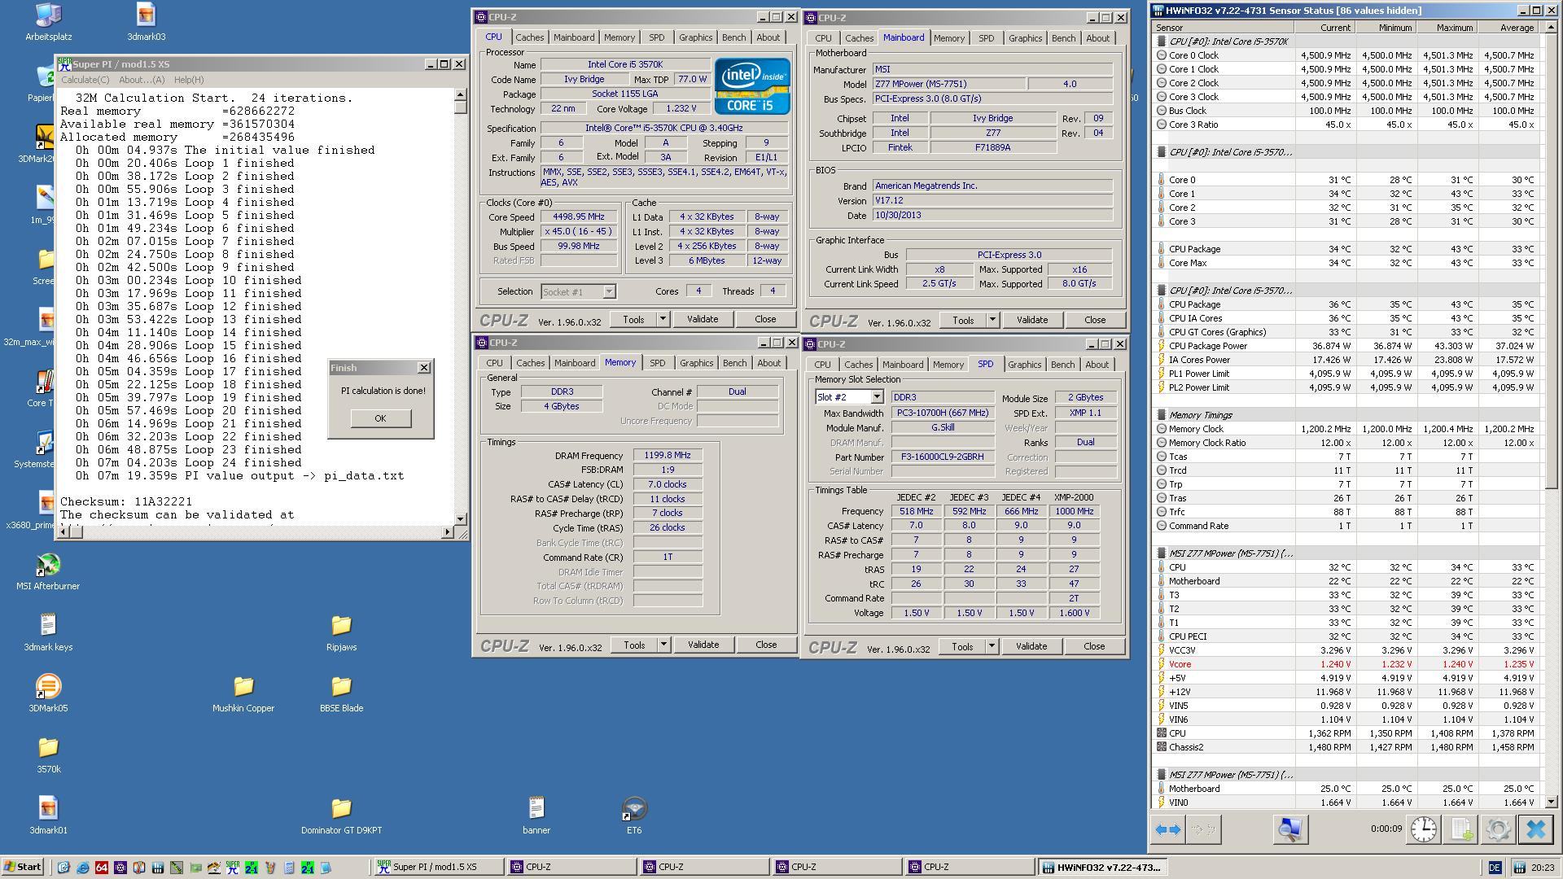Viewport: 1563px width, 879px height.
Task: Click the Part Number field F3-16000CL9-2GBRH
Action: click(943, 457)
